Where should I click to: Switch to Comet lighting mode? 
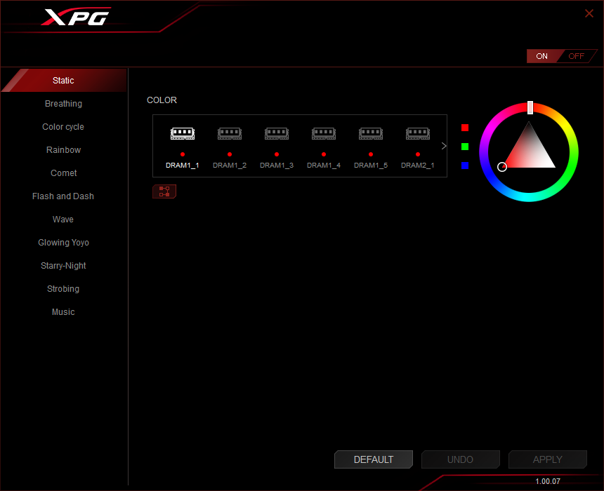coord(63,173)
